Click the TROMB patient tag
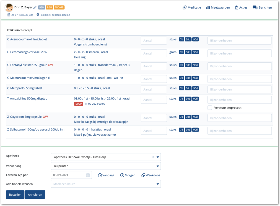Screen dimensions: 280x206 [59, 7]
